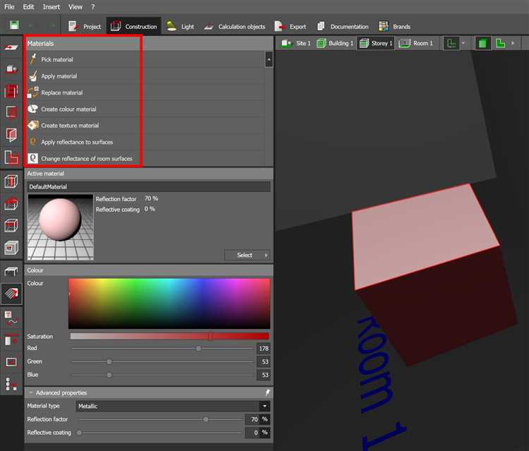Click the tree-structure icon at sidebar bottom
The image size is (529, 451).
(x=11, y=384)
